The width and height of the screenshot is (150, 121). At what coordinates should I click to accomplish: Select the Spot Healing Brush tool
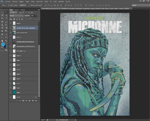[2, 22]
